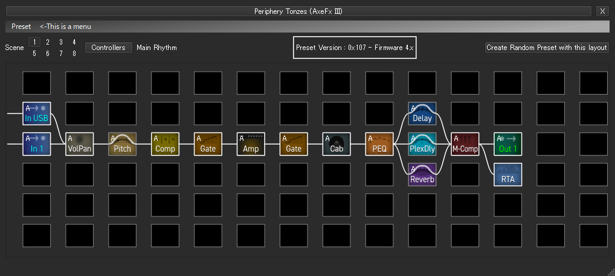
Task: Switch to scene 8
Action: coord(74,54)
